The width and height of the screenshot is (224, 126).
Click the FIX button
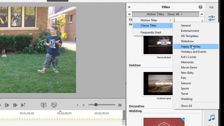tap(211, 7)
